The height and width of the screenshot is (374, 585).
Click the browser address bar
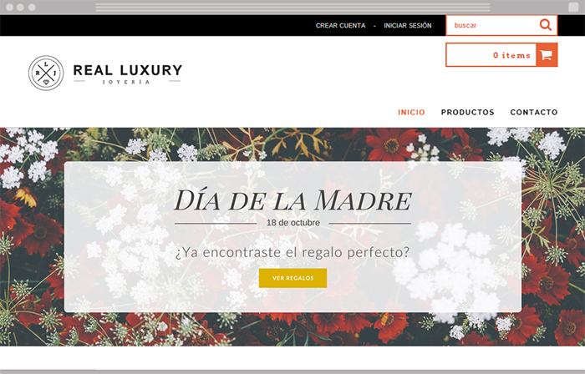[x=292, y=7]
